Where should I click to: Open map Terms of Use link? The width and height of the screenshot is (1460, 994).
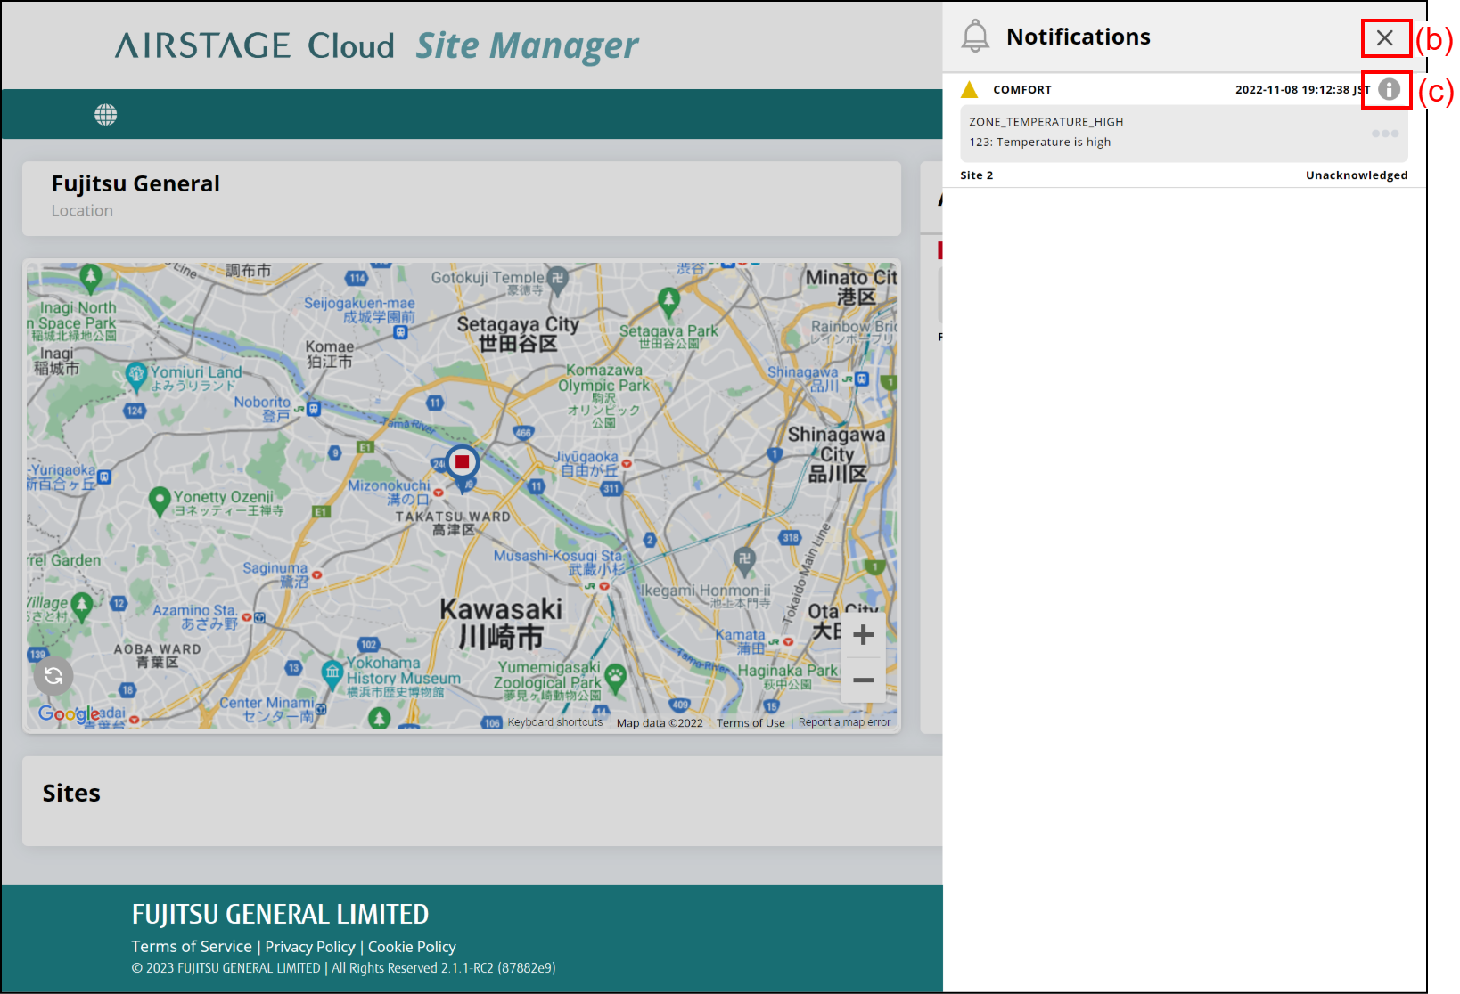pyautogui.click(x=751, y=723)
